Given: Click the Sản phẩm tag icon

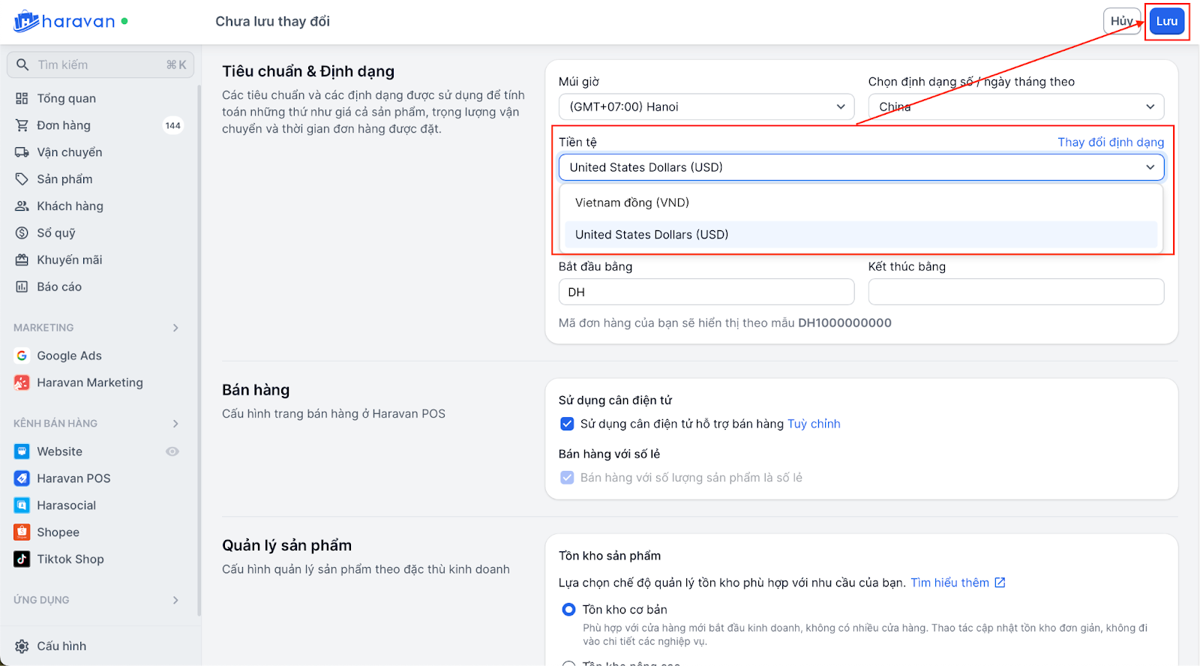Looking at the screenshot, I should click(22, 179).
